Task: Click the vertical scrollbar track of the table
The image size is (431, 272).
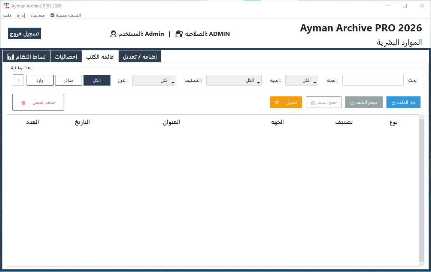Action: (x=422, y=191)
